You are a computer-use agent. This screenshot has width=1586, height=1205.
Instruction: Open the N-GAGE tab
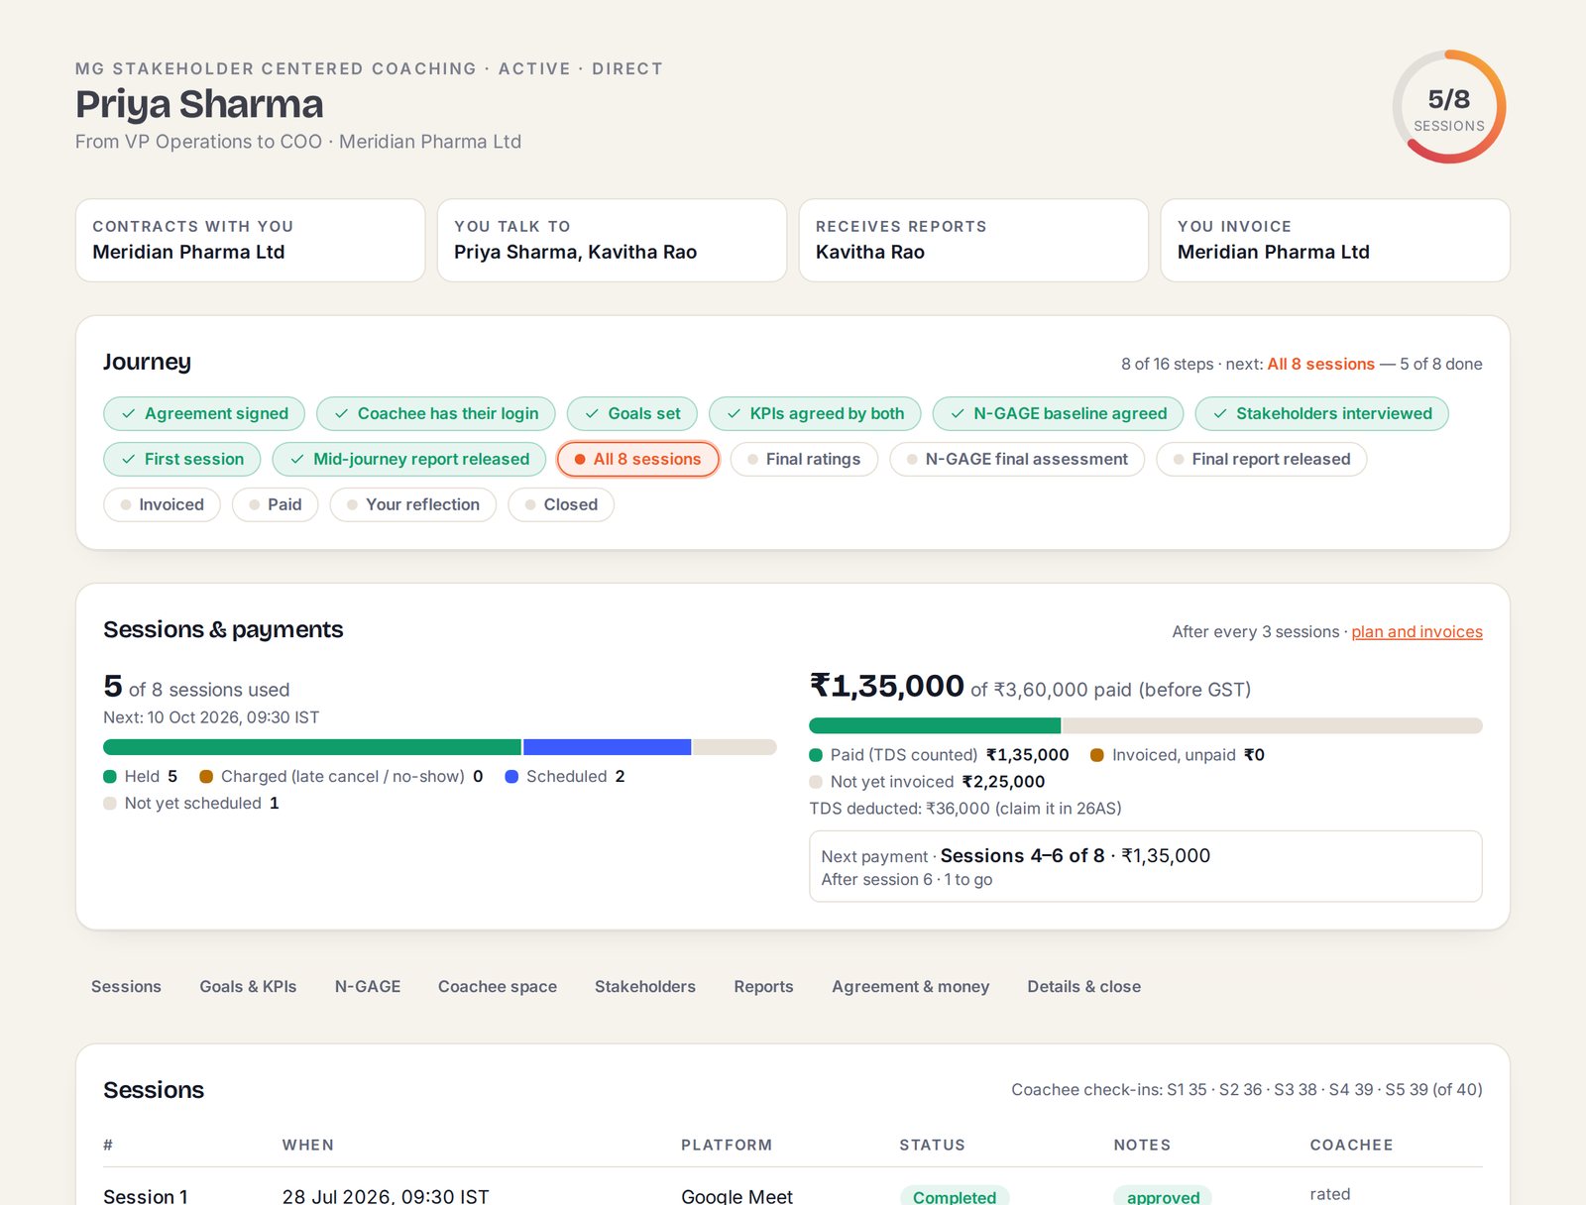point(368,986)
